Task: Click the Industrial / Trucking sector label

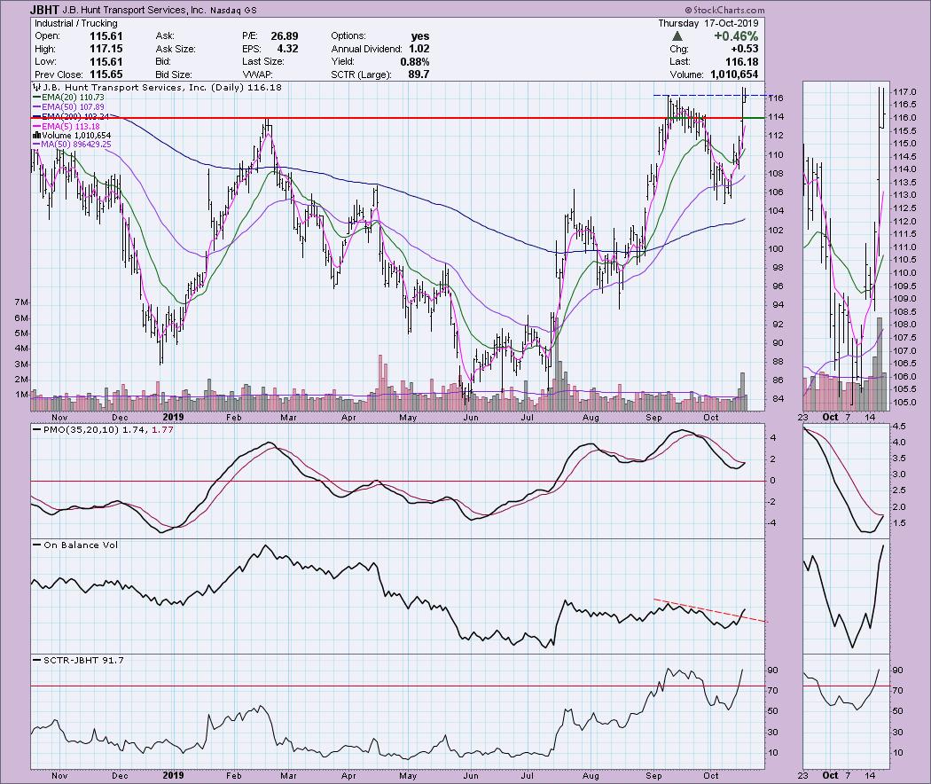Action: [x=76, y=23]
